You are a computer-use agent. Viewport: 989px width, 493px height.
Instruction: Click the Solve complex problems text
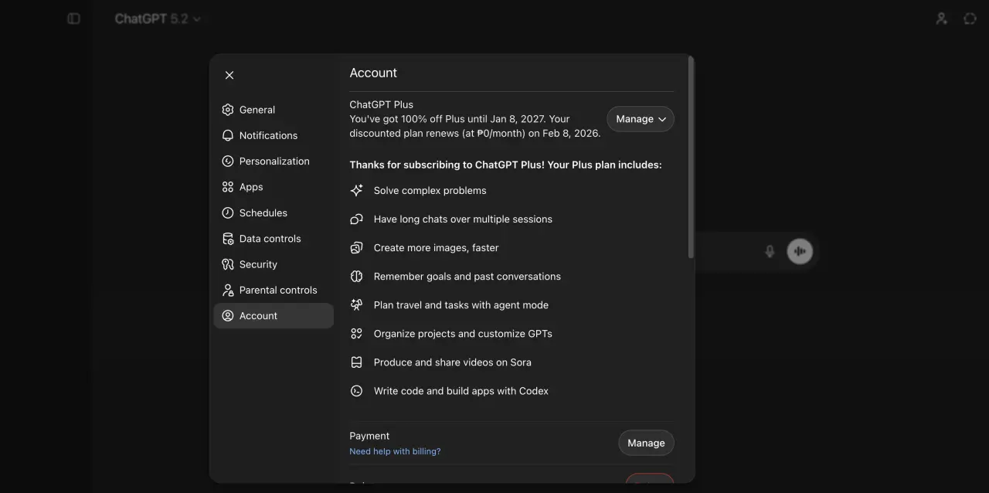[x=430, y=190]
